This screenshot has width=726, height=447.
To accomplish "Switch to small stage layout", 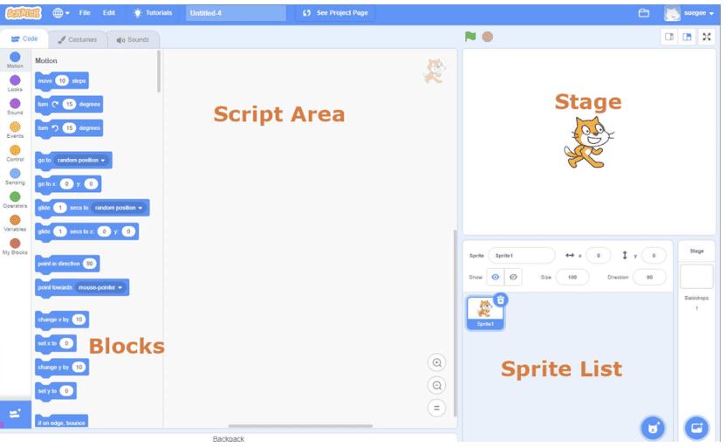I will [x=669, y=37].
